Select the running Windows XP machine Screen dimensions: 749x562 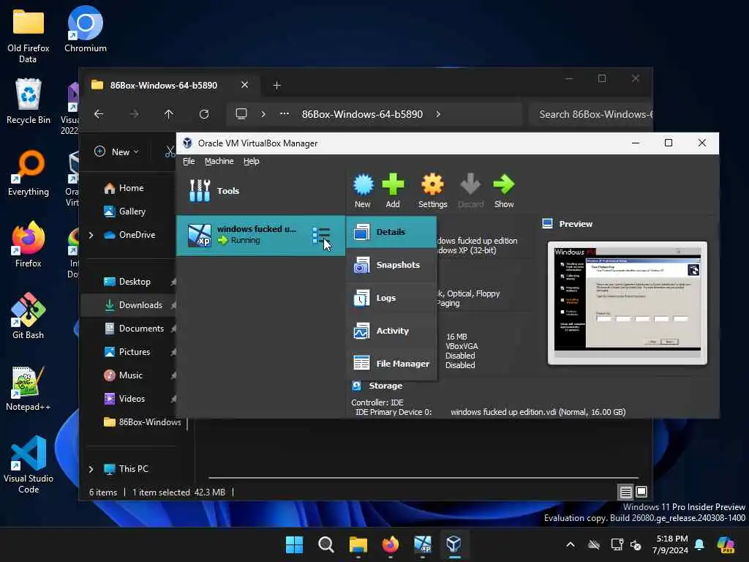point(261,235)
